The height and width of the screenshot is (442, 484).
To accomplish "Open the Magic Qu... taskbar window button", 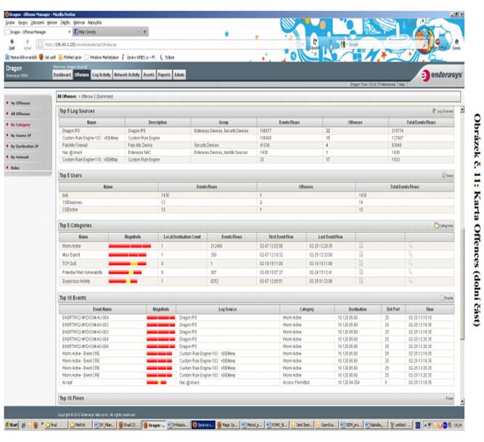I will pos(227,425).
